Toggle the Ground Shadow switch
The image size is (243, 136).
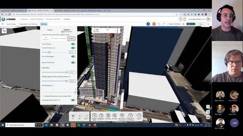pos(73,44)
